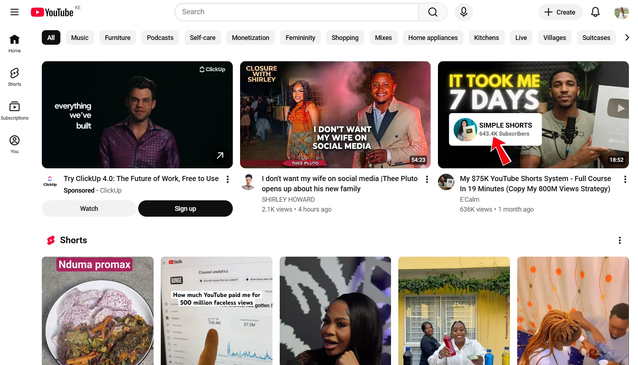Screen dimensions: 638x365
Task: Click Watch on the ClickUp ad
Action: [x=89, y=209]
